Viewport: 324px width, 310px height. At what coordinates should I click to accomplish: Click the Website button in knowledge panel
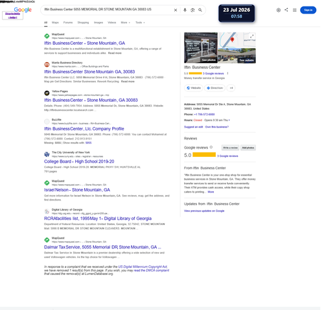194,88
